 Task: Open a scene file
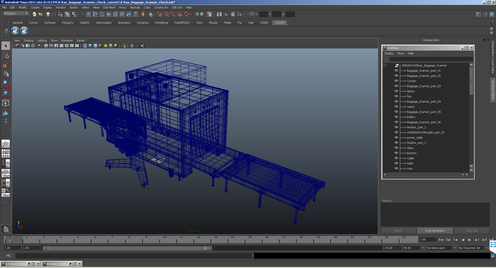pyautogui.click(x=41, y=14)
